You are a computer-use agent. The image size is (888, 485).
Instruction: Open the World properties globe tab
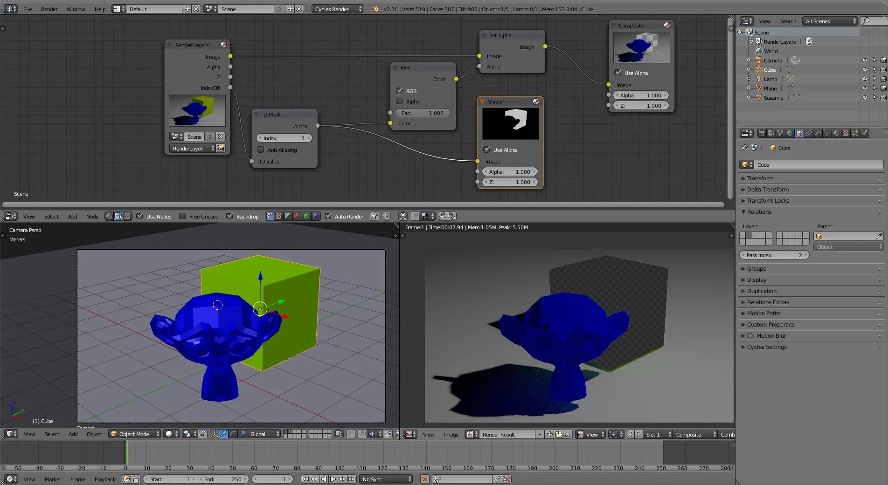[790, 133]
